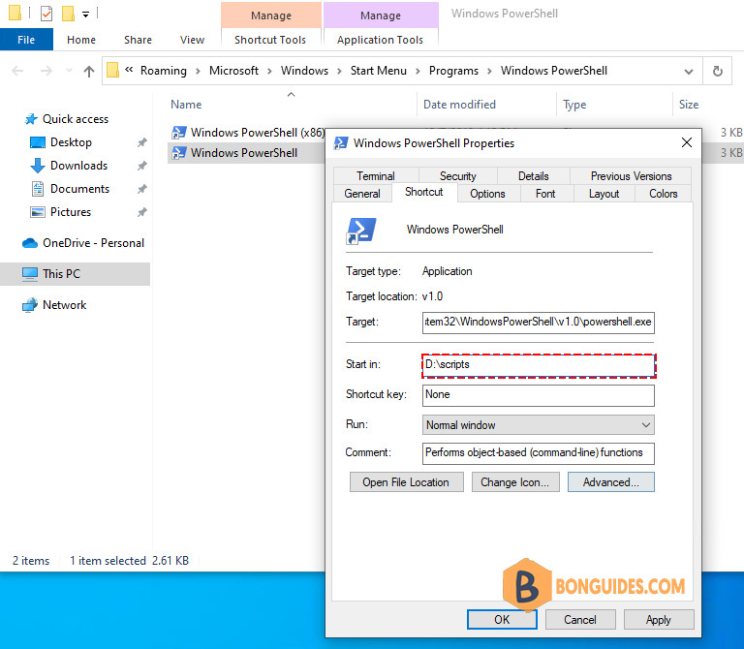Expand chevron after Roaming in address bar

(198, 71)
